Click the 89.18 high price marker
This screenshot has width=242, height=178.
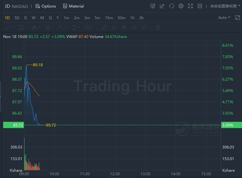point(38,65)
